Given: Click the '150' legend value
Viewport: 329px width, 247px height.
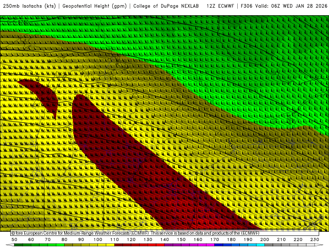Looking at the screenshot, I should pyautogui.click(x=181, y=240).
